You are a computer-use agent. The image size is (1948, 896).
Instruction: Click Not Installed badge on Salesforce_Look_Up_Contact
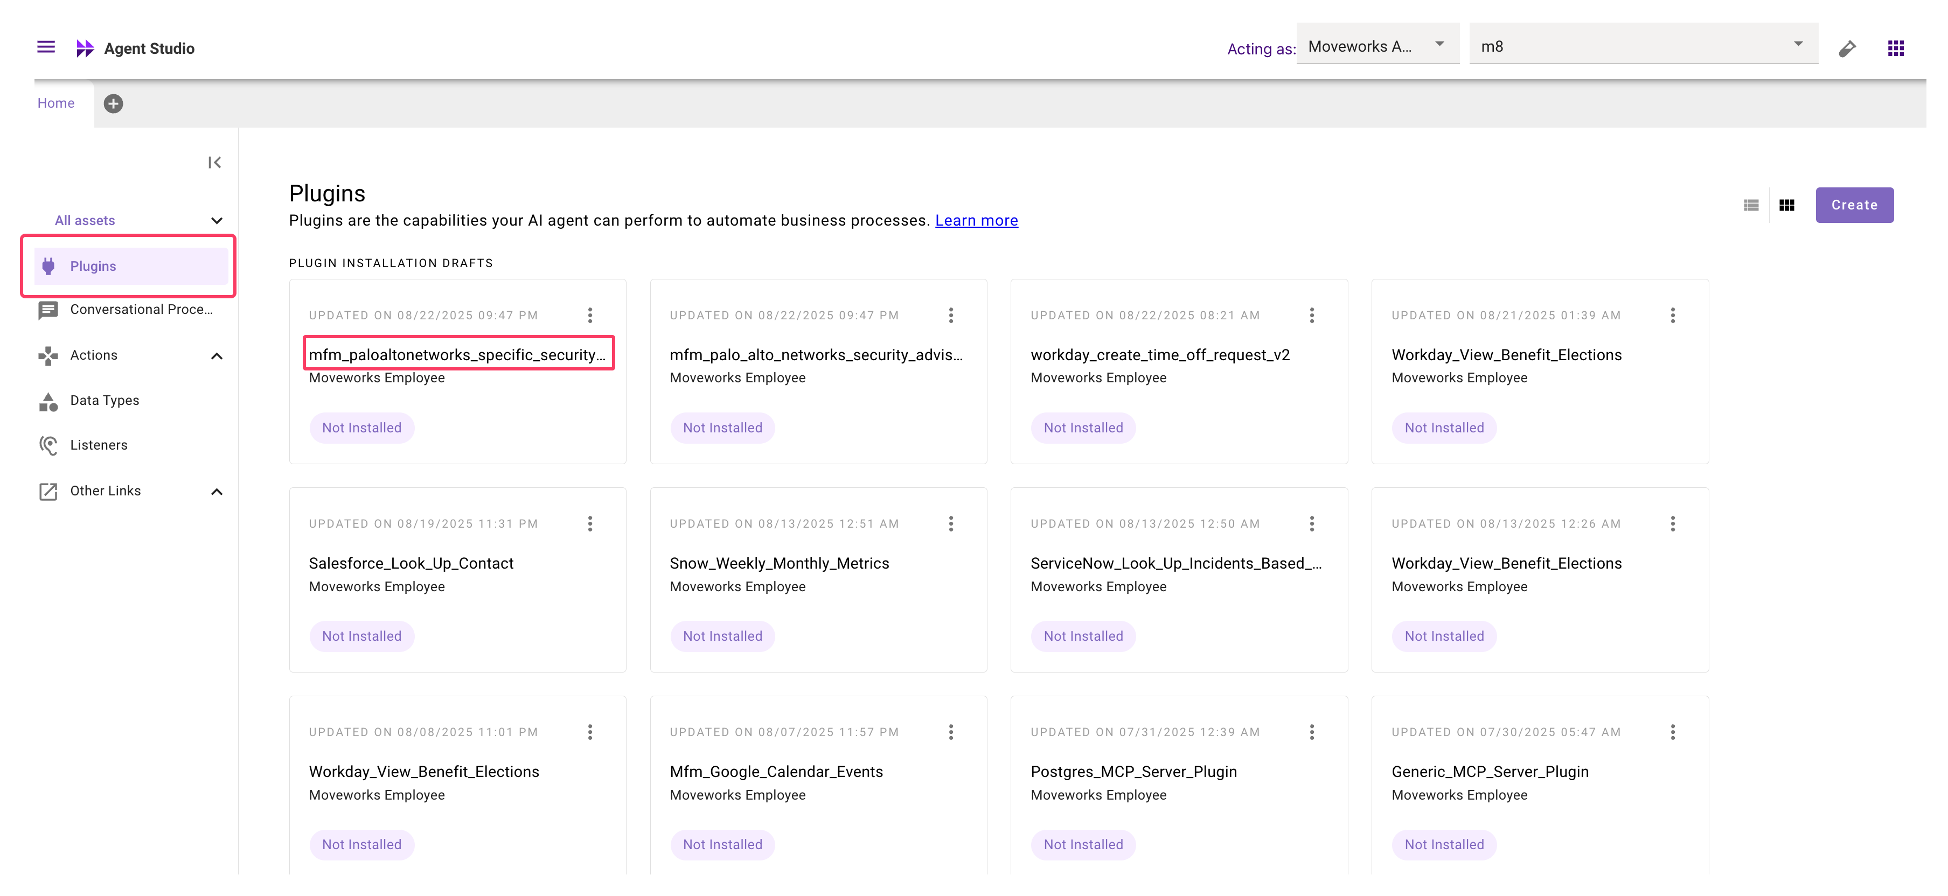pyautogui.click(x=361, y=636)
